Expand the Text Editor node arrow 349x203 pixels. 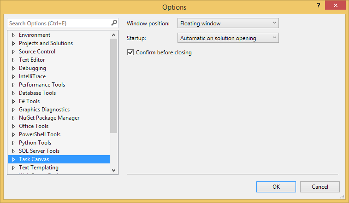[13, 60]
